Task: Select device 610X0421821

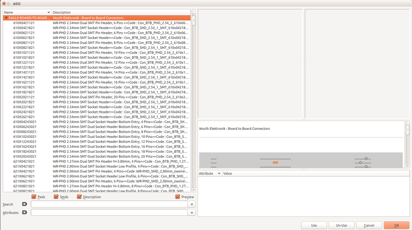Action: point(97,28)
